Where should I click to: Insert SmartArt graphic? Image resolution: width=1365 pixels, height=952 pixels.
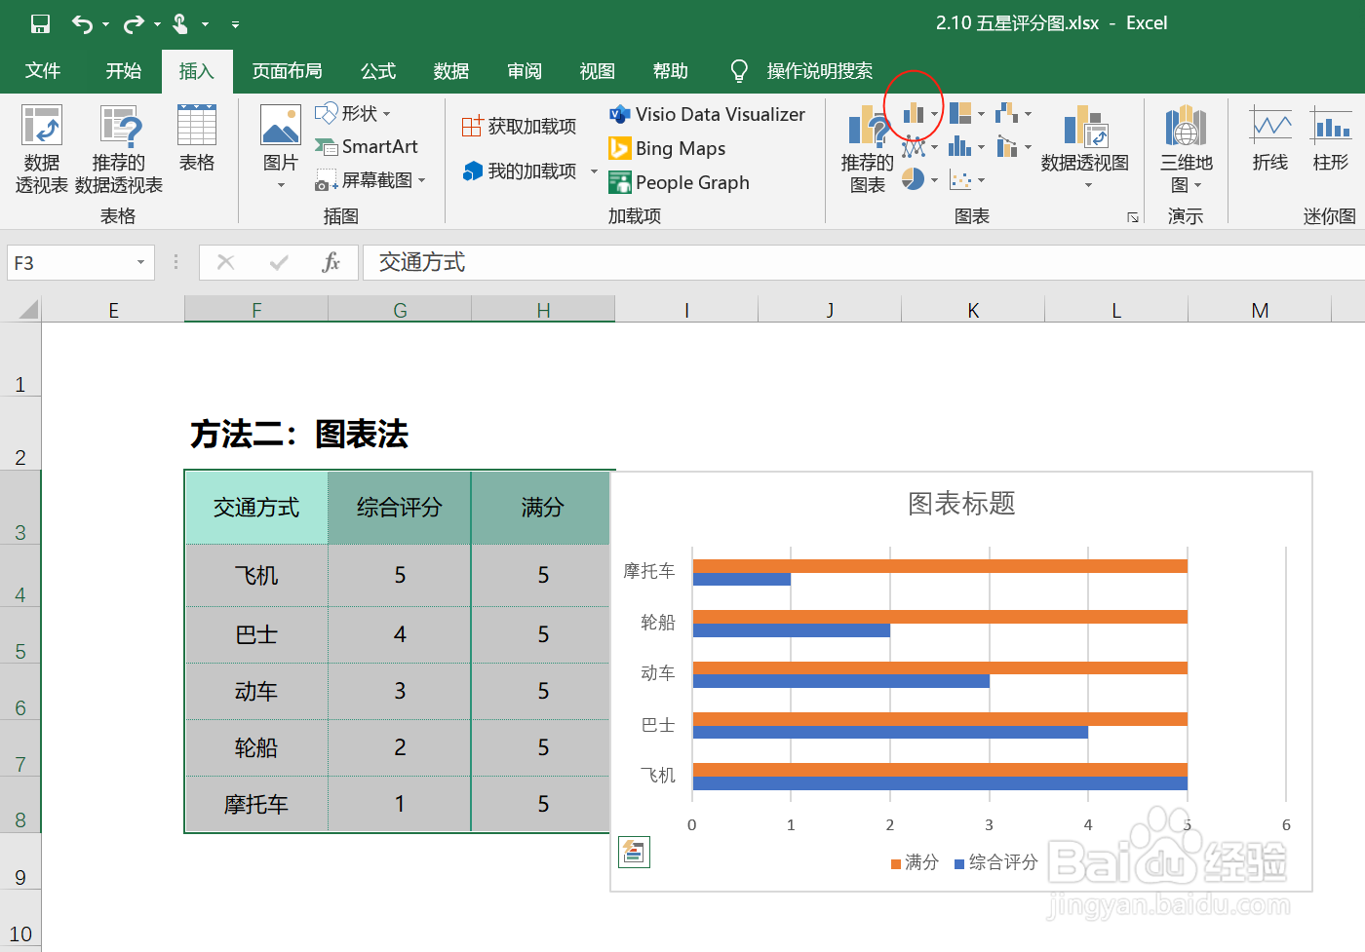368,147
